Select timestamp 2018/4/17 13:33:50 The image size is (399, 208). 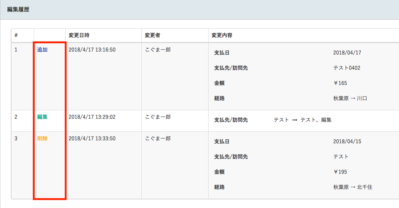[x=92, y=139]
